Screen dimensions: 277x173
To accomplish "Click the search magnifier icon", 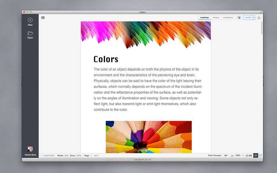I will click(259, 18).
